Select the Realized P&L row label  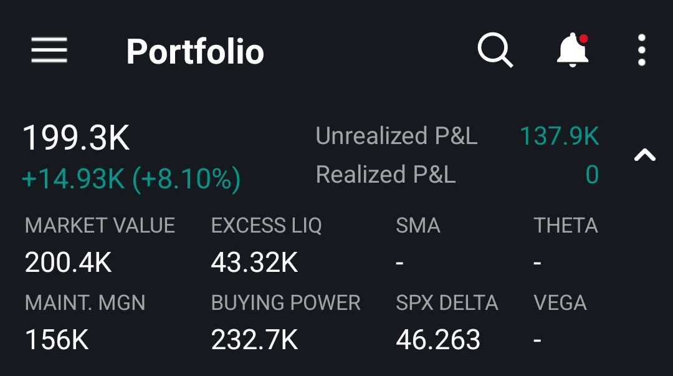[x=386, y=175]
